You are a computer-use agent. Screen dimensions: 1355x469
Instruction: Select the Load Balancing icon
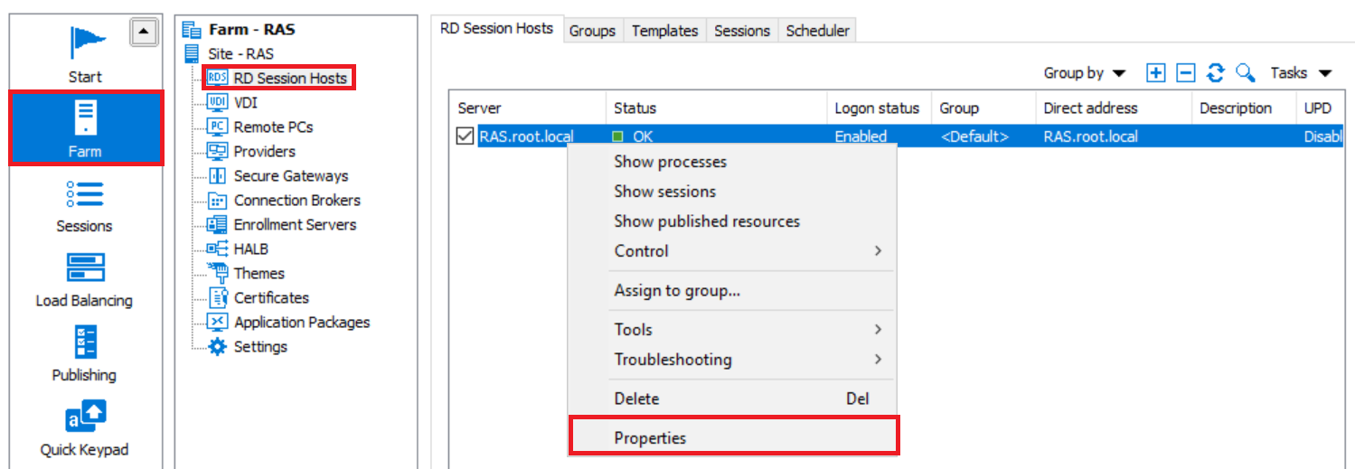pos(85,268)
